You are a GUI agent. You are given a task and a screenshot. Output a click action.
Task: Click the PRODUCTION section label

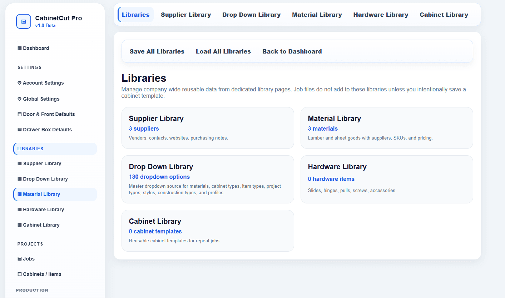(x=32, y=290)
